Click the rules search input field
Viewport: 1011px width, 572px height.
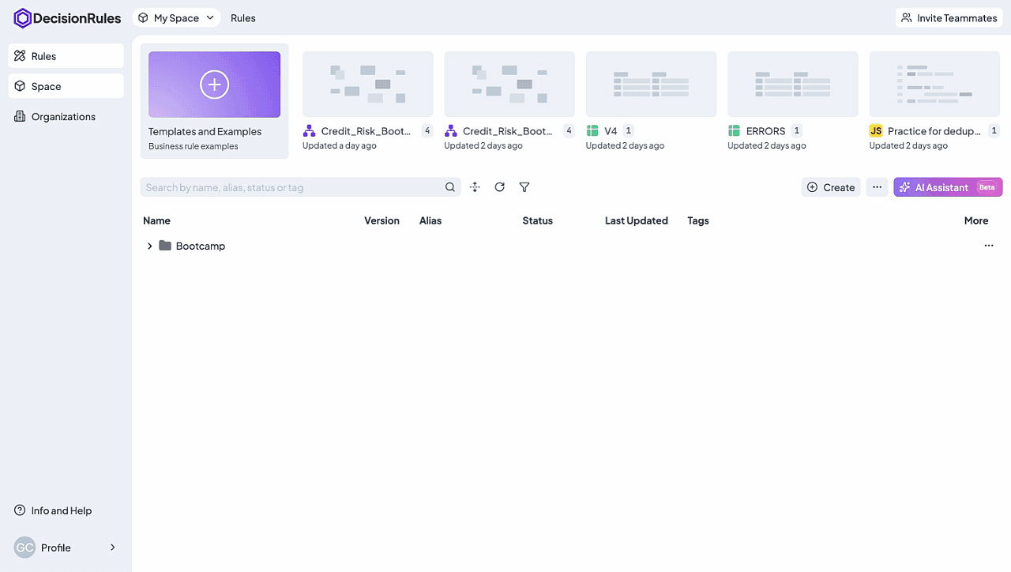tap(292, 187)
